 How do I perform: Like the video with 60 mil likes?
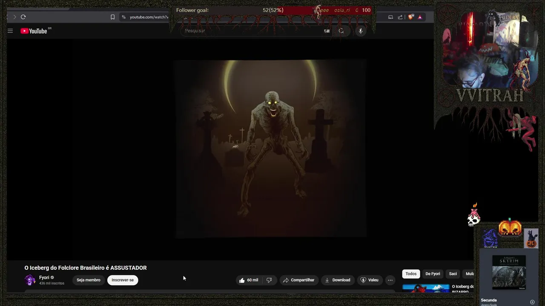(x=249, y=280)
